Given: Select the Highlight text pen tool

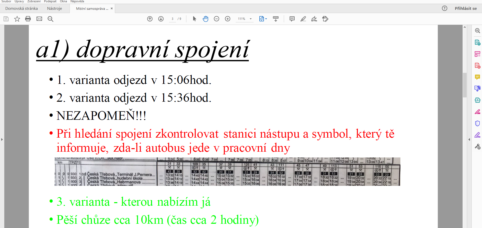Looking at the screenshot, I should pyautogui.click(x=303, y=19).
